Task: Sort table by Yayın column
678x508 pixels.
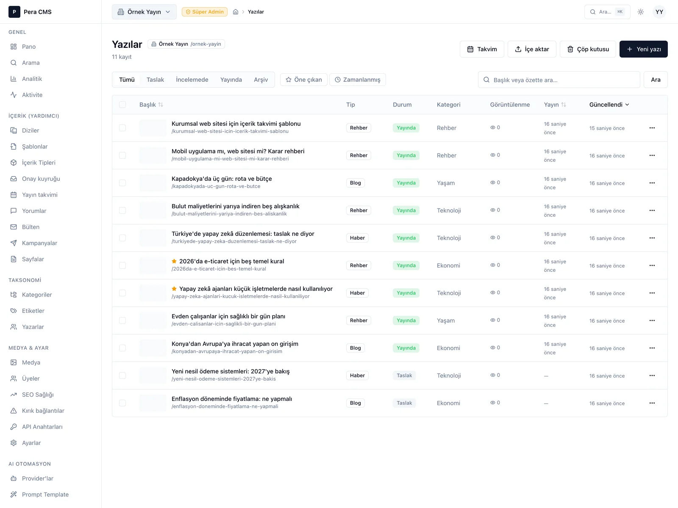Action: (555, 105)
